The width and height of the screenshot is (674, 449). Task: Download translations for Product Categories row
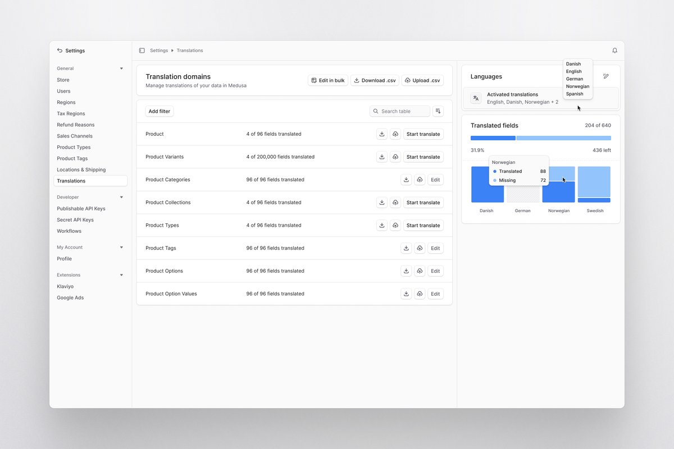[x=406, y=180]
